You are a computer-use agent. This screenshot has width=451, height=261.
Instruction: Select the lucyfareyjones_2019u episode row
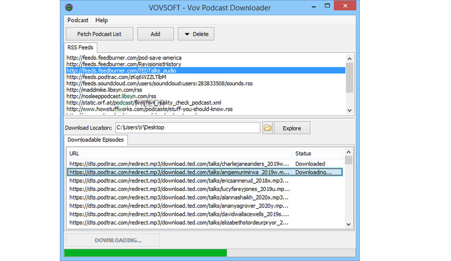(x=205, y=189)
